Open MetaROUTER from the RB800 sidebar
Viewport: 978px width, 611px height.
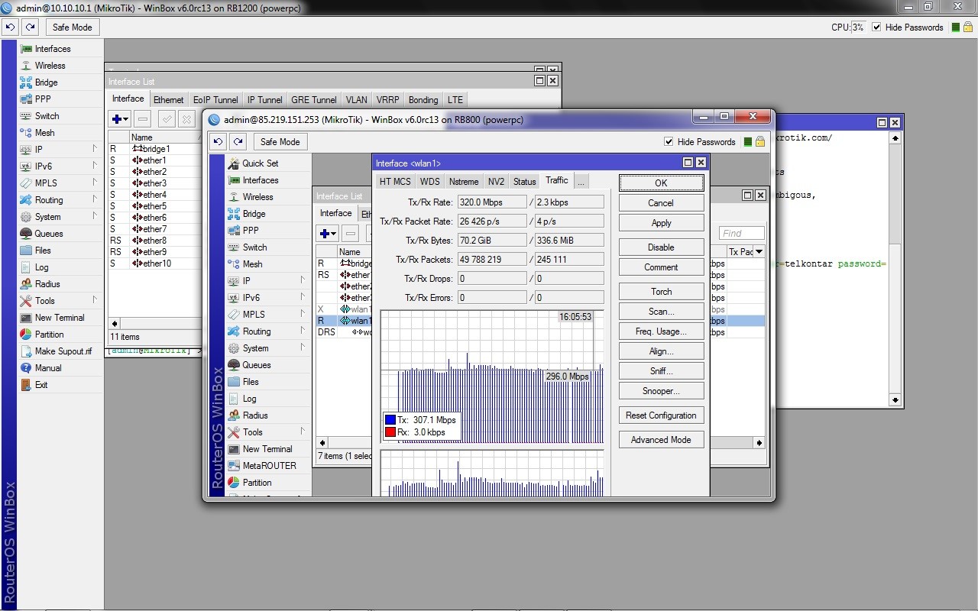[x=269, y=466]
